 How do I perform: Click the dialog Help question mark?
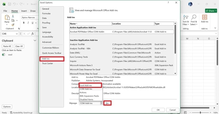point(168,3)
